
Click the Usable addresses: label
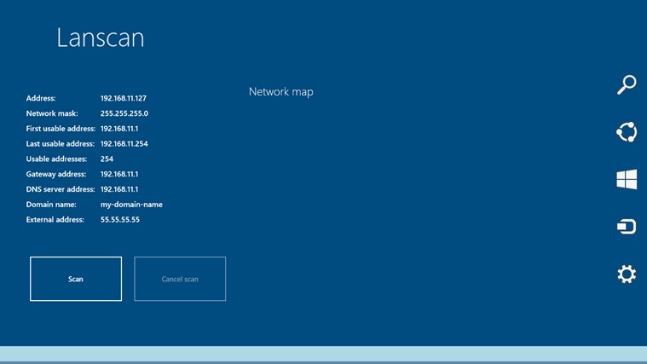[56, 159]
